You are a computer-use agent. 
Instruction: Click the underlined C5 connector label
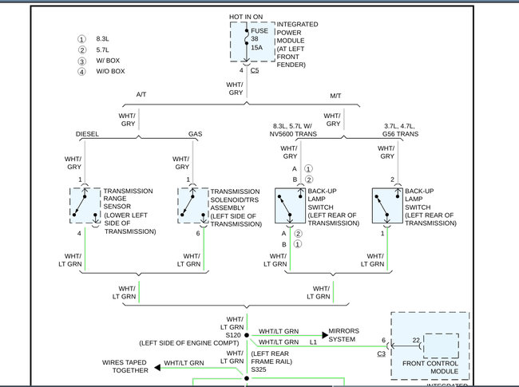coord(255,70)
